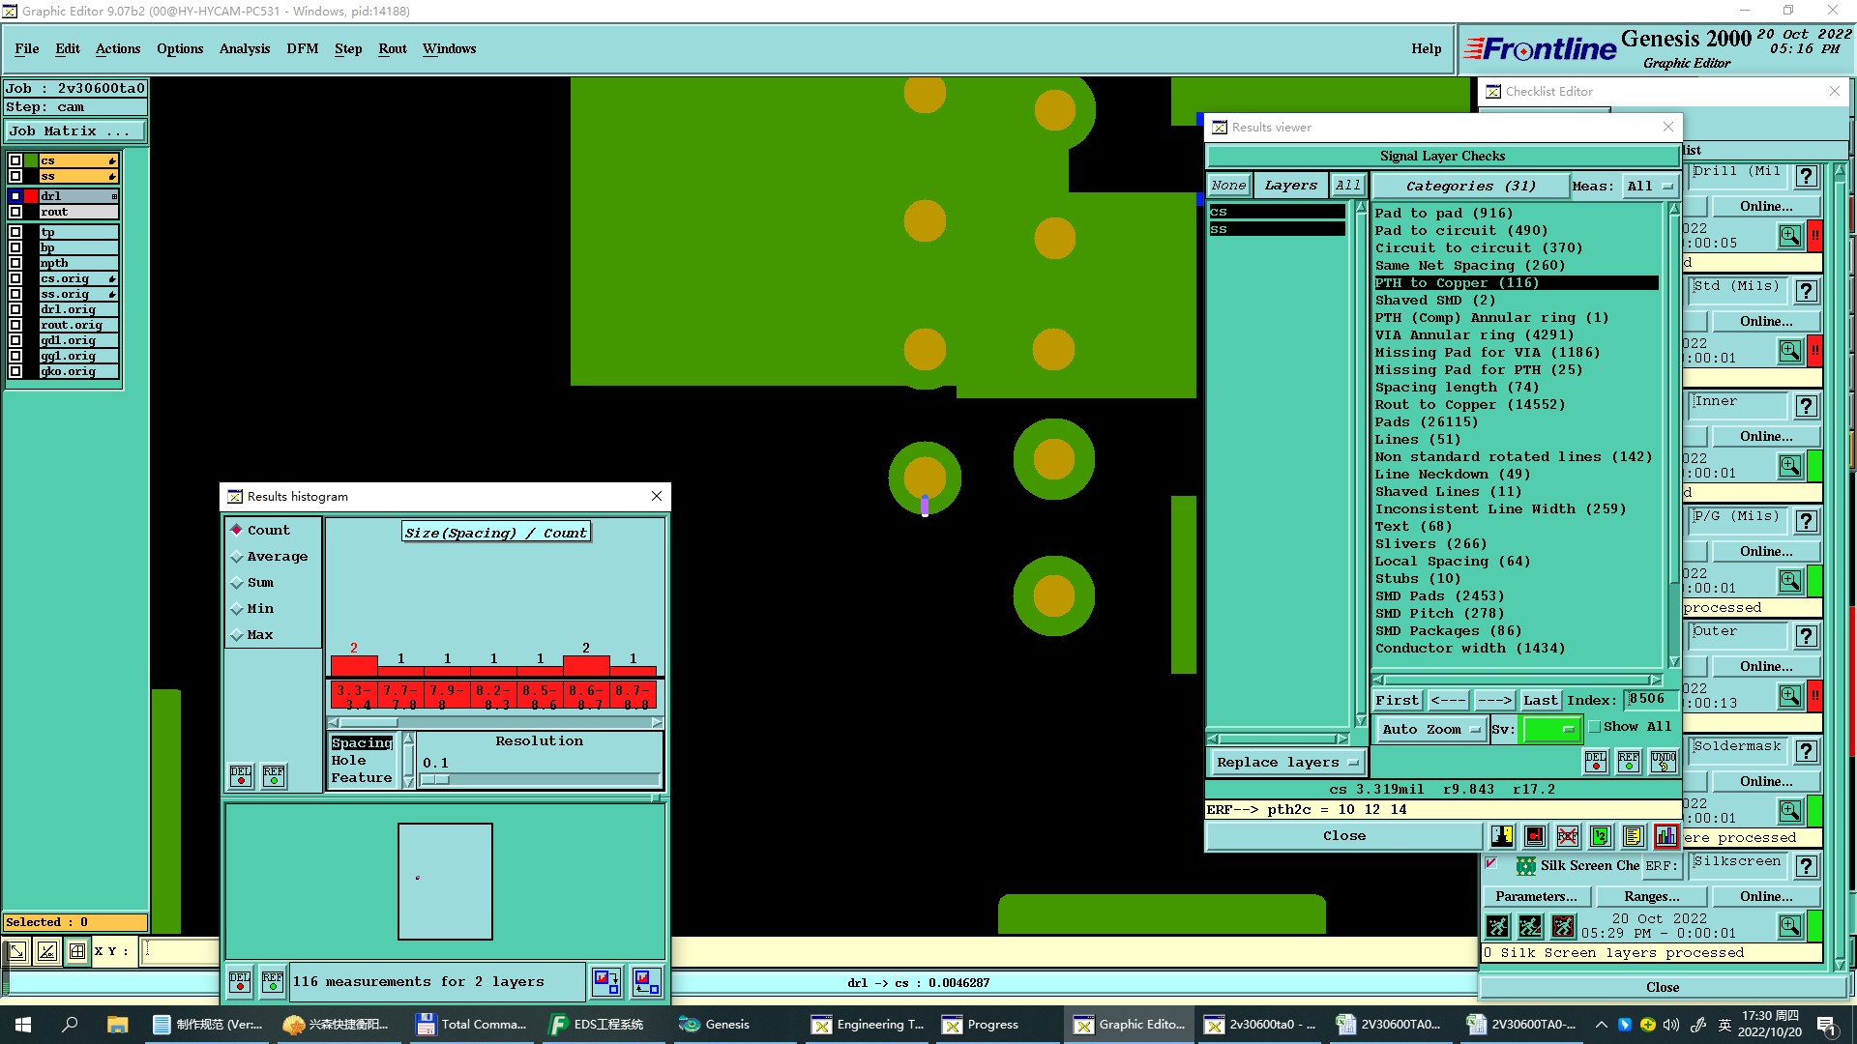Toggle visibility box of drl layer
This screenshot has width=1857, height=1044.
[15, 196]
